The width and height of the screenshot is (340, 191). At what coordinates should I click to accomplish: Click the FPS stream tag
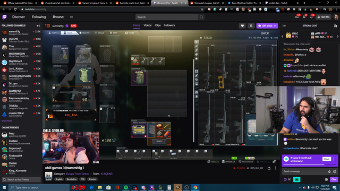pos(83,179)
